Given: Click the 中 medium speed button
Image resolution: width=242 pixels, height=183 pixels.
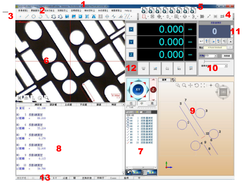Looking at the screenshot, I should point(142,103).
